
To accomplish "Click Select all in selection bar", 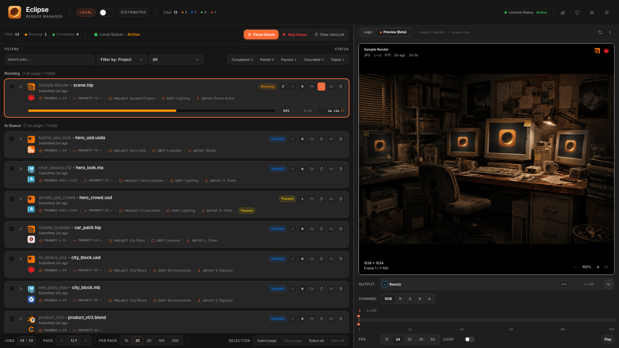I will coord(316,341).
